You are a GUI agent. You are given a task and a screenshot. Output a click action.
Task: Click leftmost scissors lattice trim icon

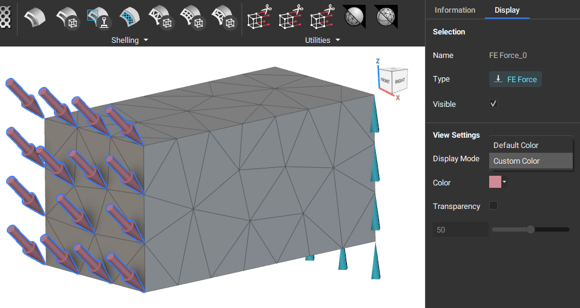click(x=259, y=17)
